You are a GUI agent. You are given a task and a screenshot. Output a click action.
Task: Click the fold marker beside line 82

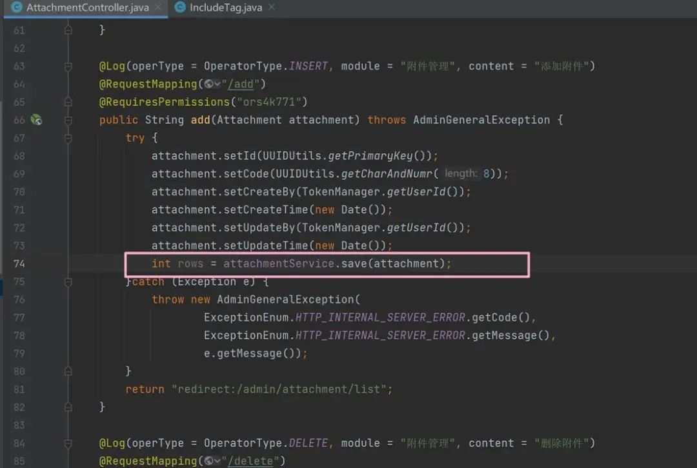tap(68, 406)
